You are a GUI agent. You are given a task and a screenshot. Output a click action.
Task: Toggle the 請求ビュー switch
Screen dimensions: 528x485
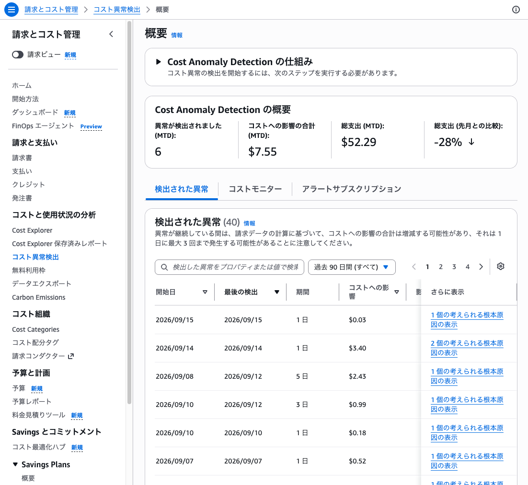18,55
